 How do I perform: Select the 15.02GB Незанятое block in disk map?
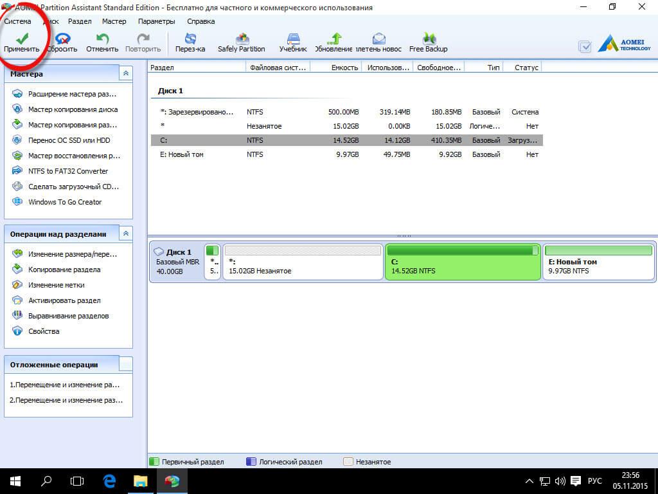(x=303, y=262)
